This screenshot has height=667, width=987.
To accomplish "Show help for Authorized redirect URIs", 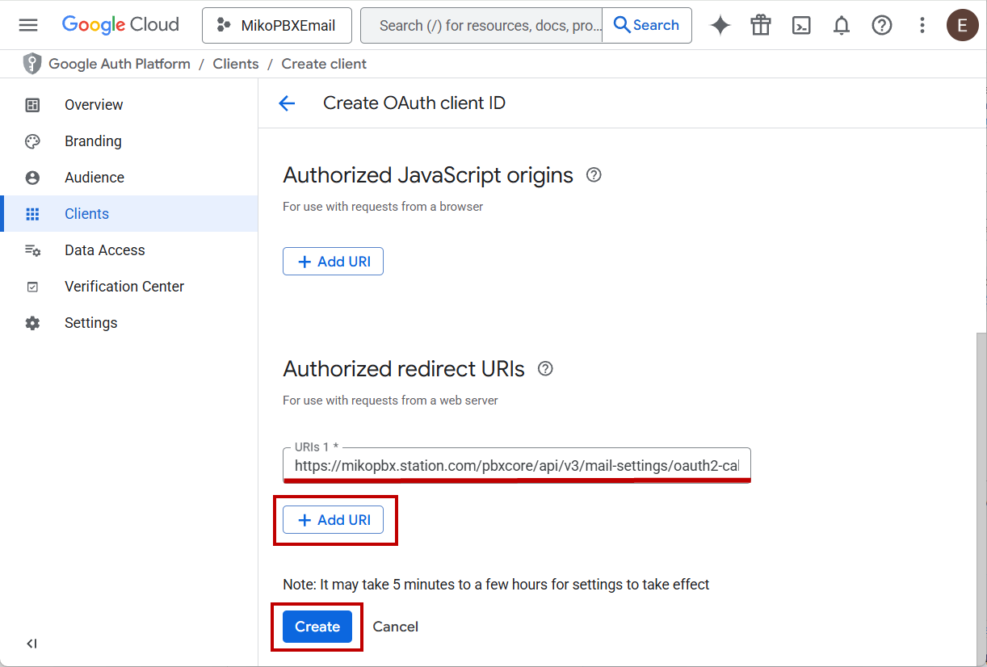I will click(x=545, y=369).
